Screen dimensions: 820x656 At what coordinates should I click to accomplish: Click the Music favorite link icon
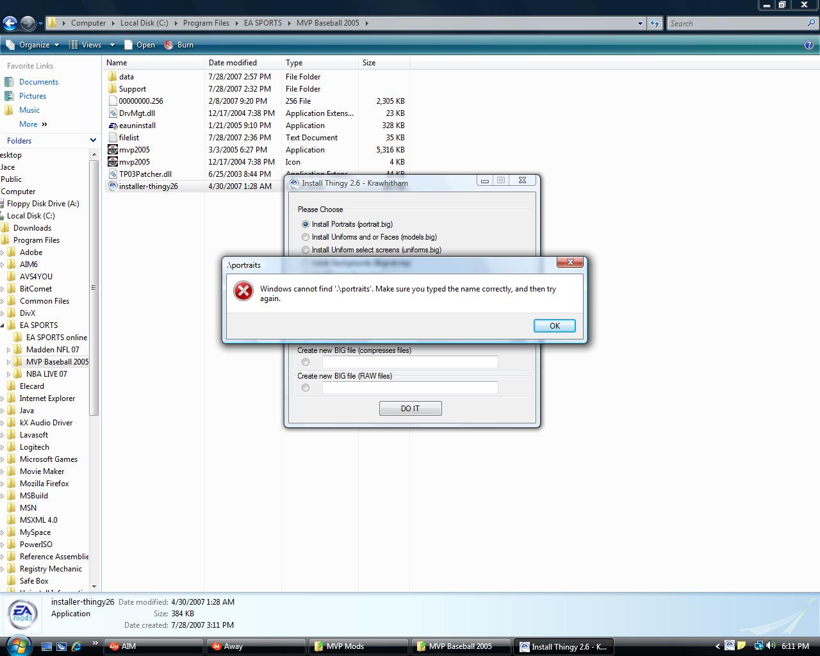[x=9, y=110]
